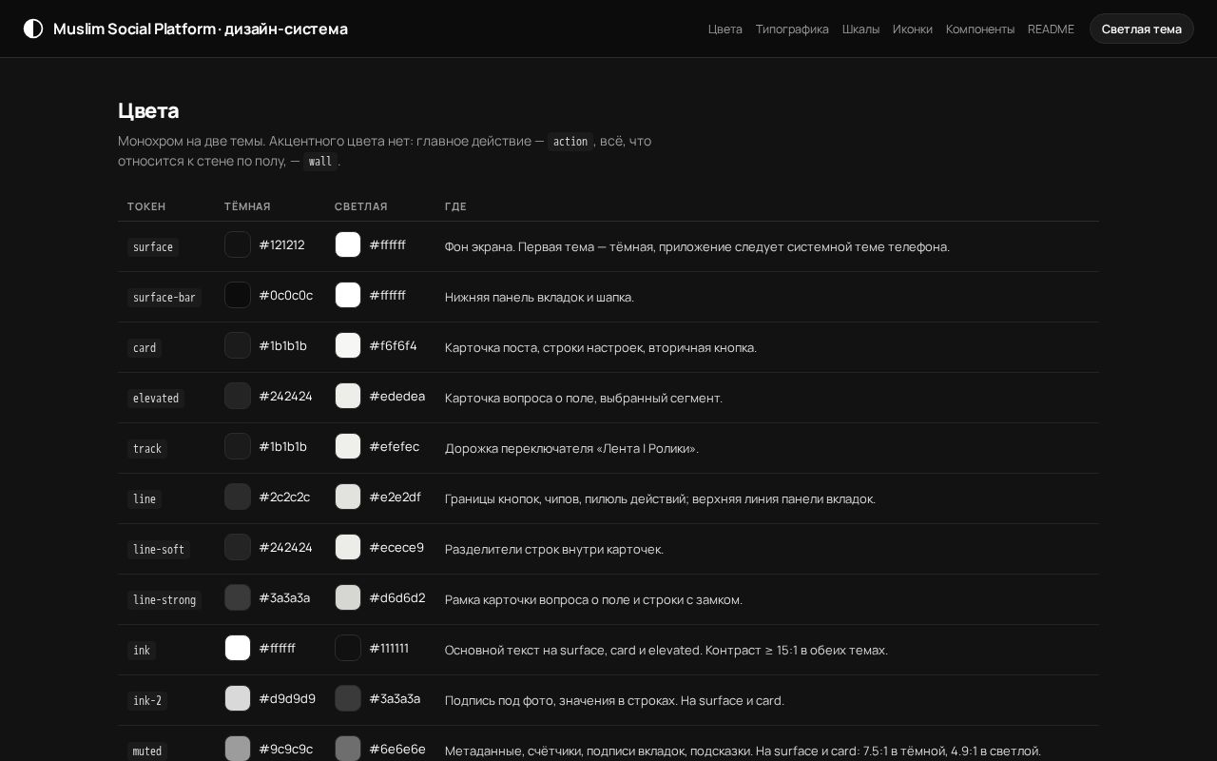
Task: Click the «ink-2» token label
Action: [147, 701]
